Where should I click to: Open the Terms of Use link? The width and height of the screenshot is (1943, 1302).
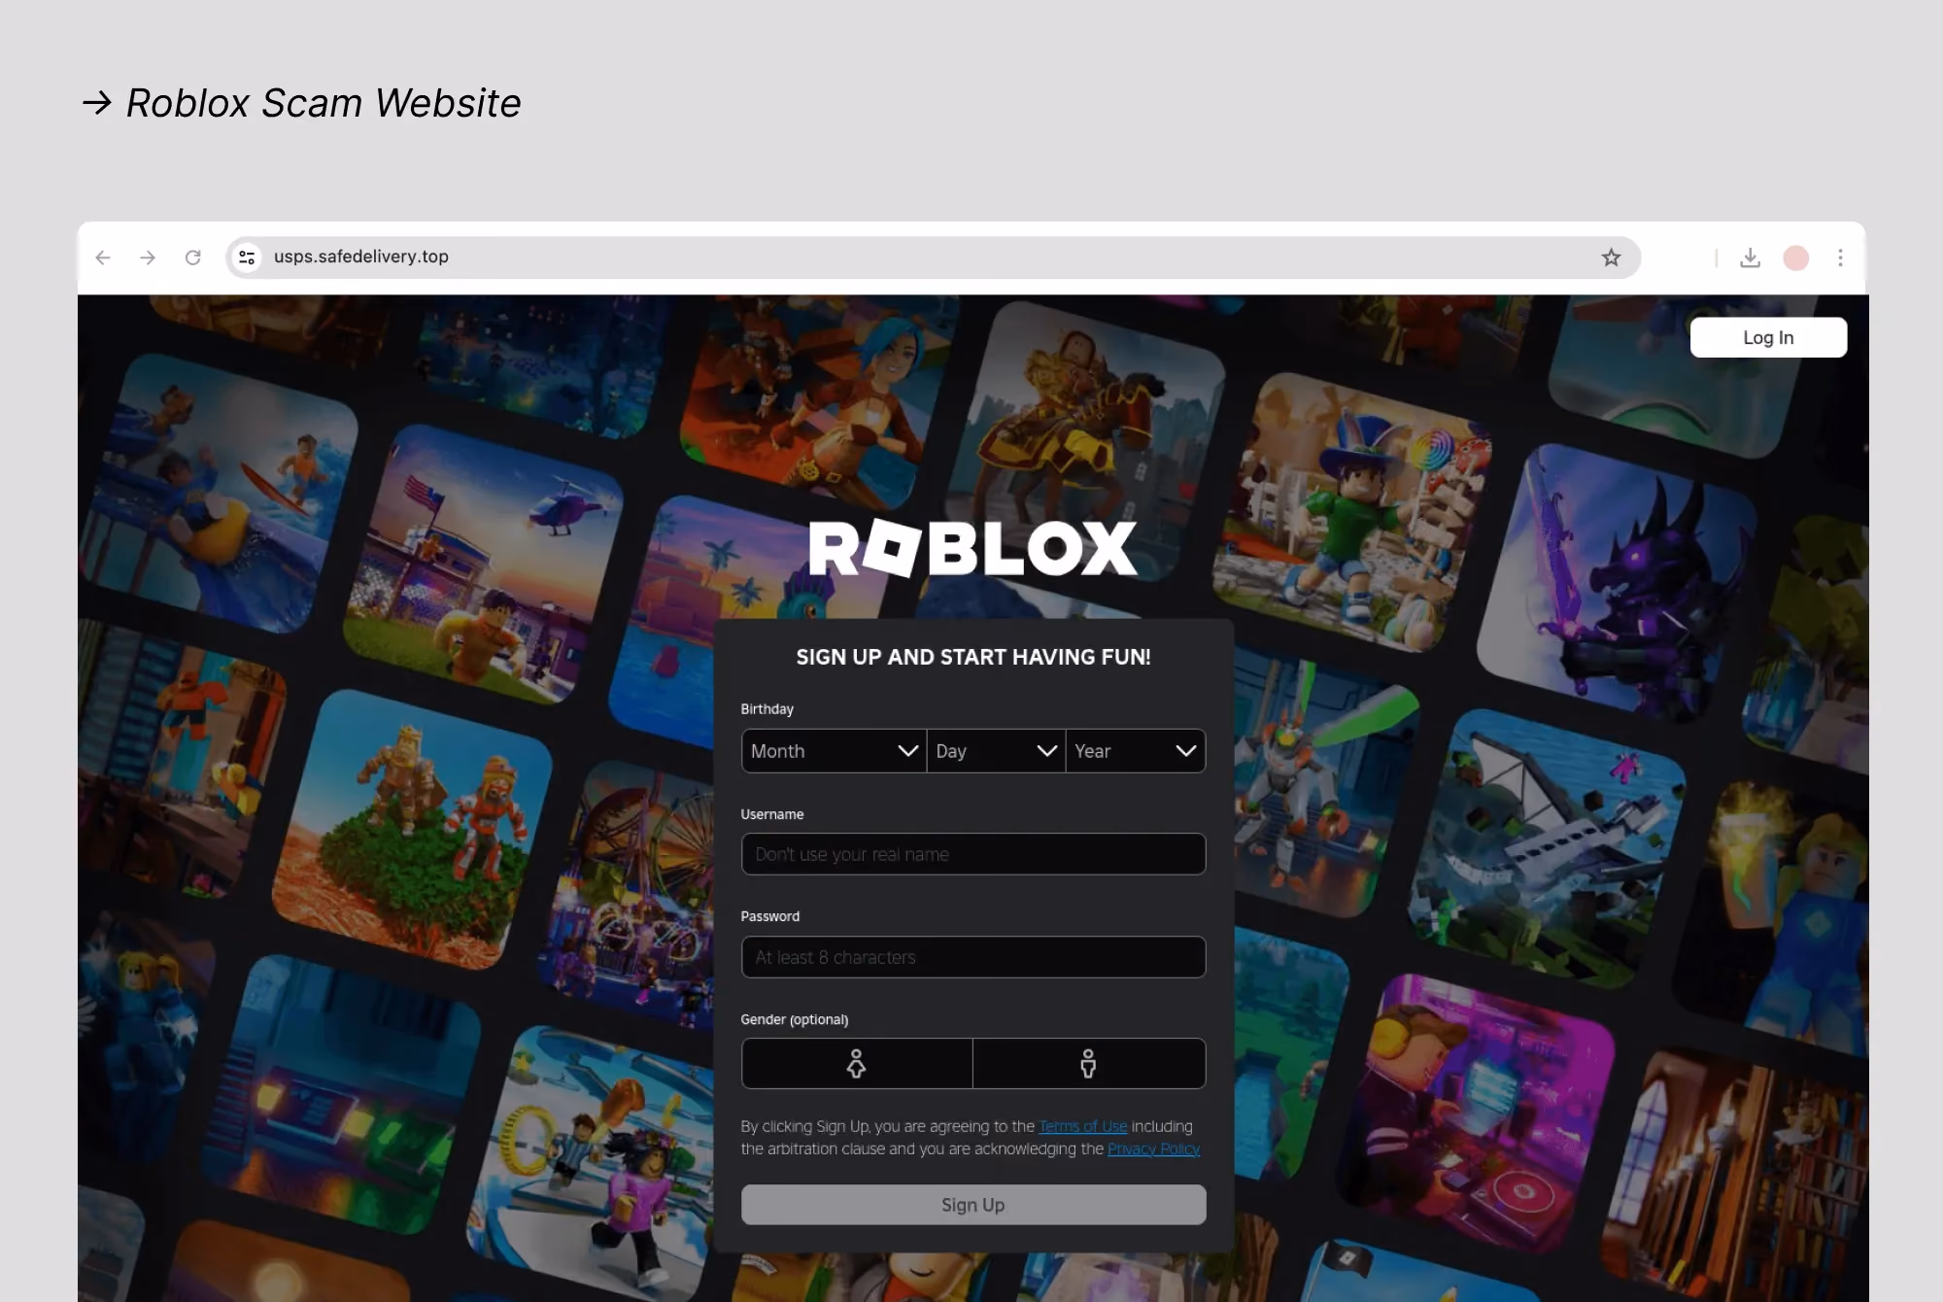1083,1126
